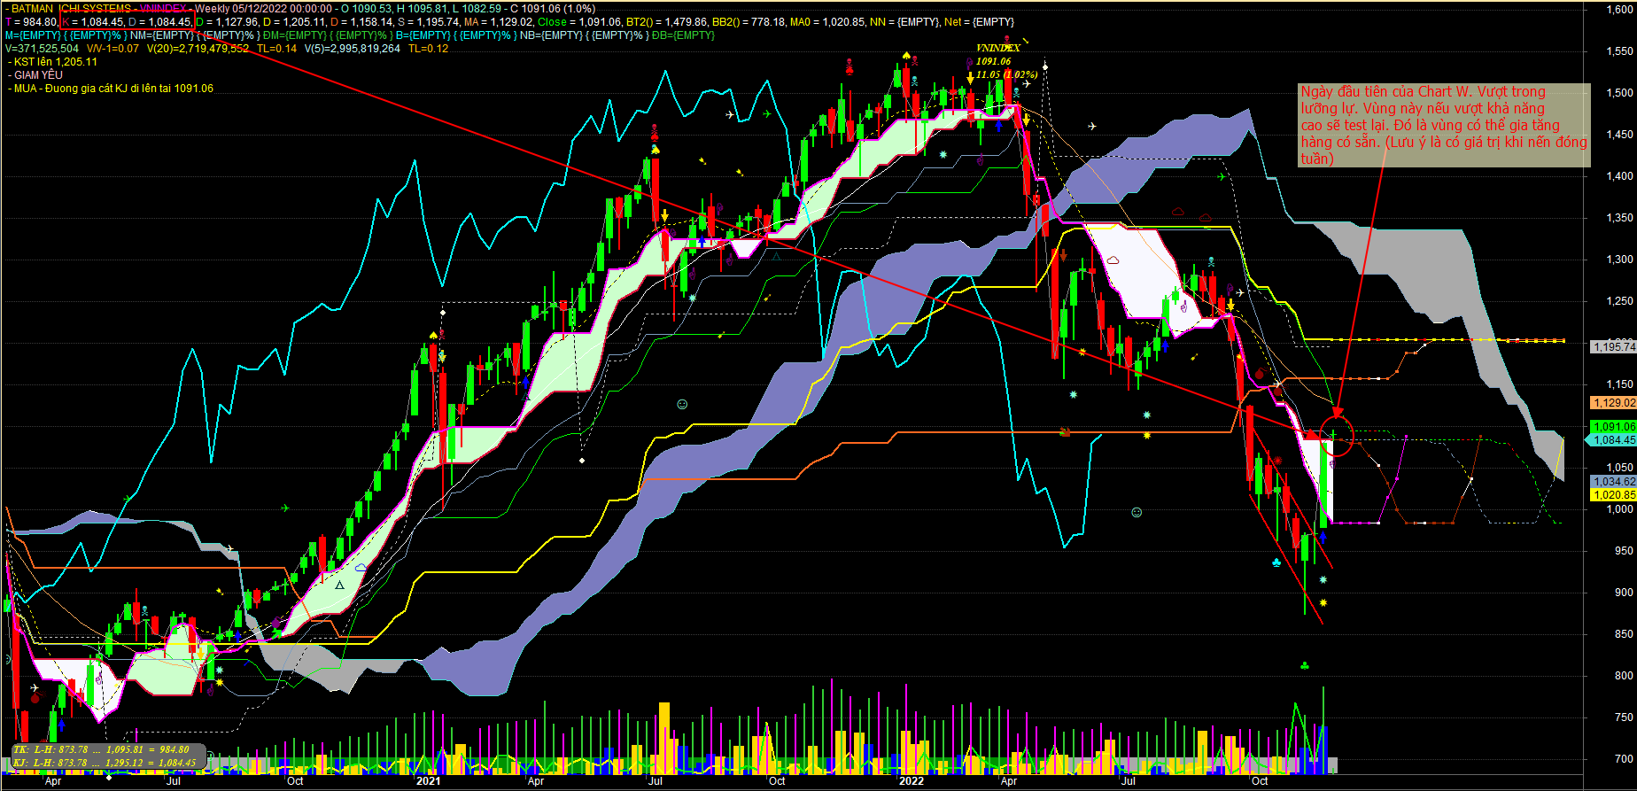This screenshot has width=1637, height=791.
Task: Click the 'TL=0.12' readout
Action: [x=429, y=49]
